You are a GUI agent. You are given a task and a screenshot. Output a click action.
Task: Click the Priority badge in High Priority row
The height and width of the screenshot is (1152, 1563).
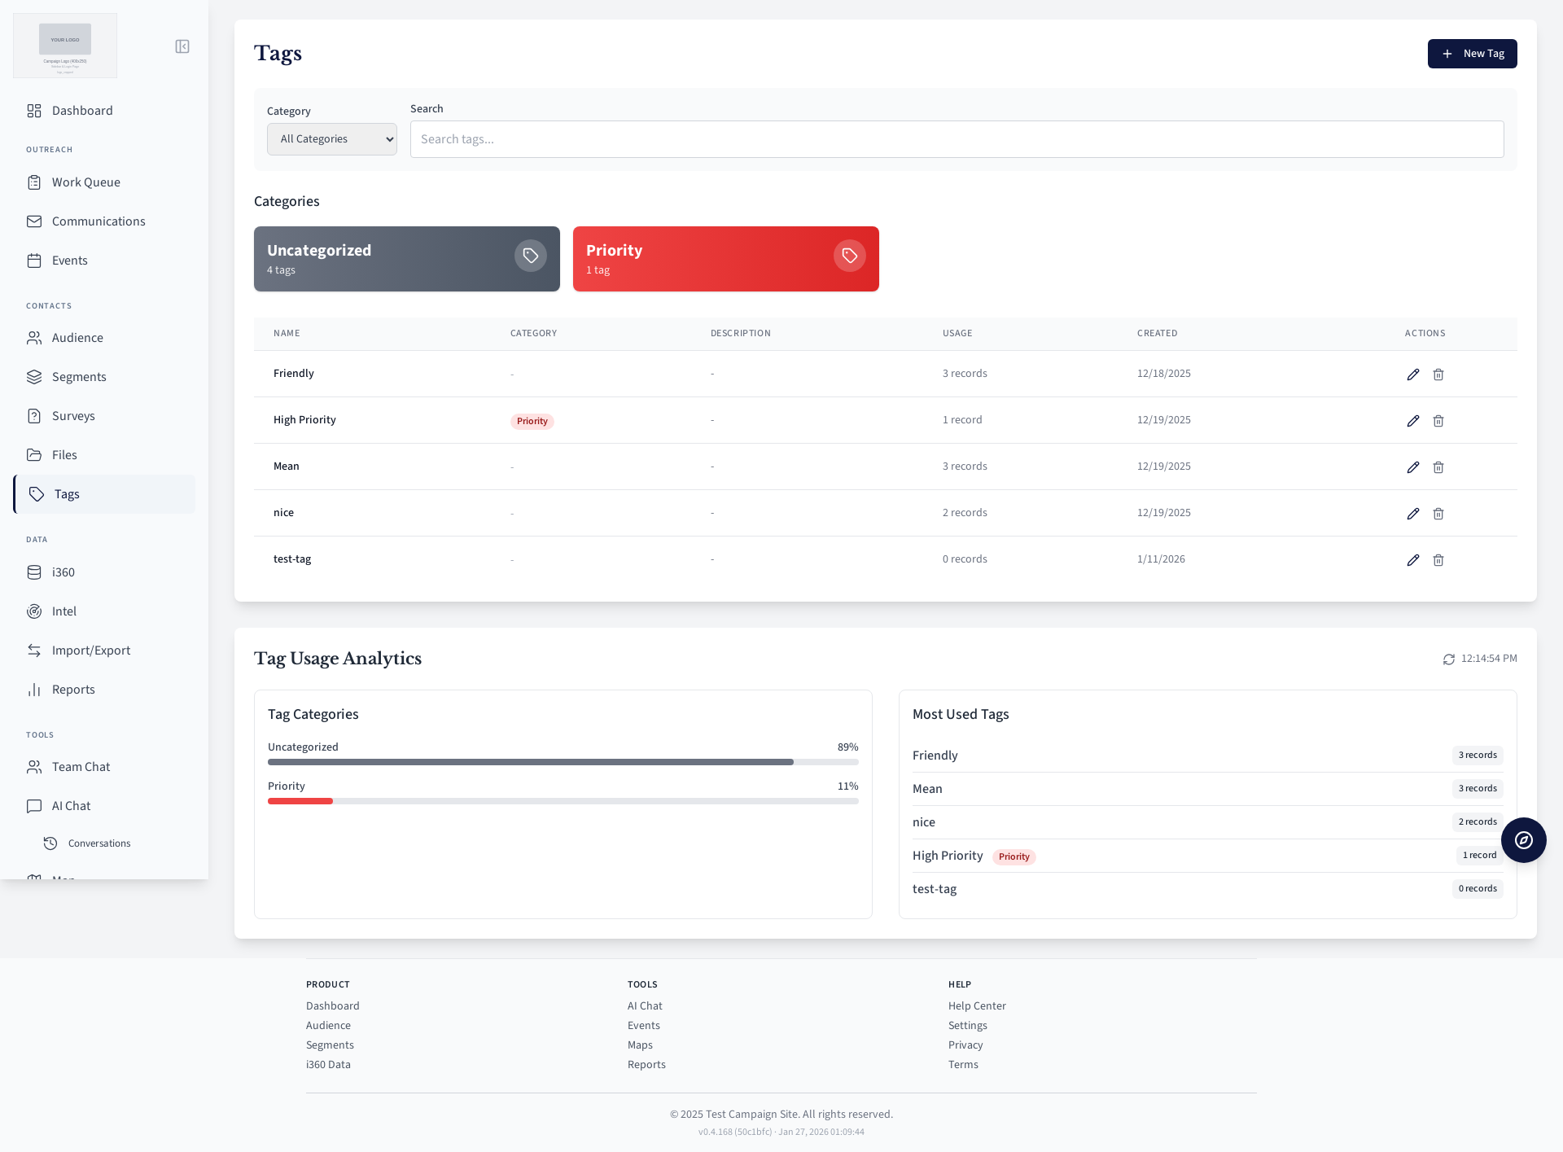point(532,421)
